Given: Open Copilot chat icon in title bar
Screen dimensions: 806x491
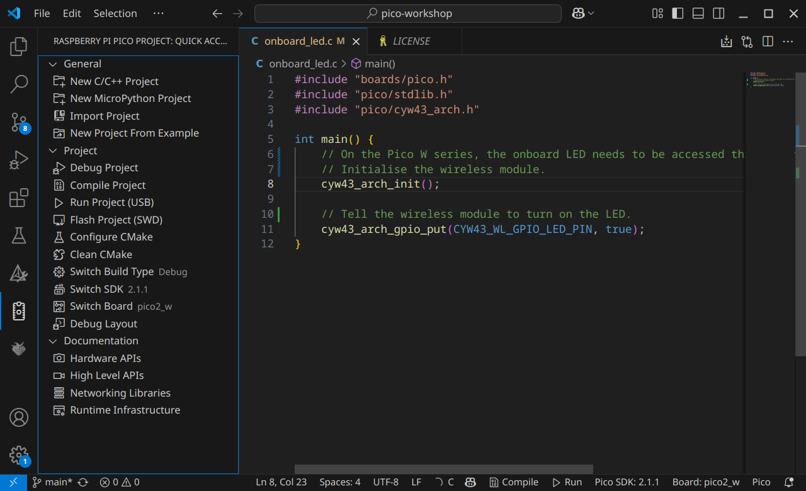Looking at the screenshot, I should coord(578,13).
